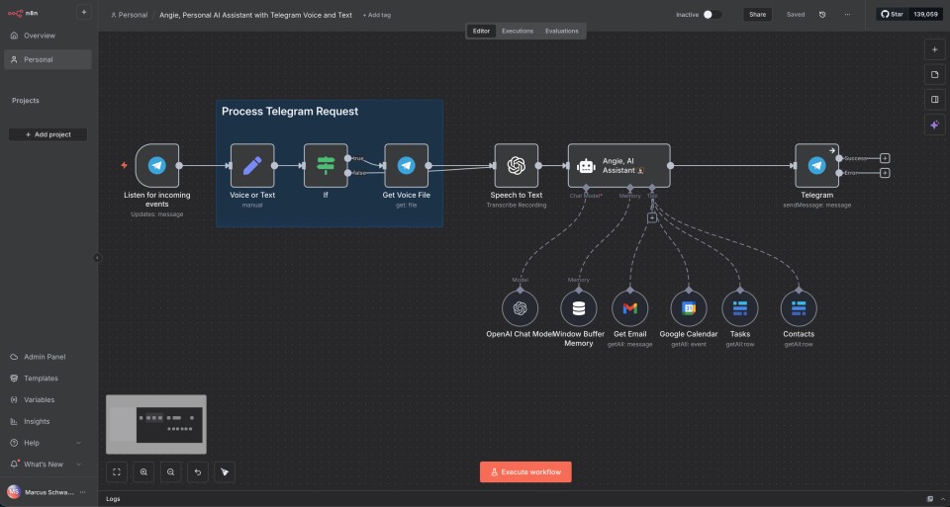
Task: Click the Share button
Action: pos(757,15)
